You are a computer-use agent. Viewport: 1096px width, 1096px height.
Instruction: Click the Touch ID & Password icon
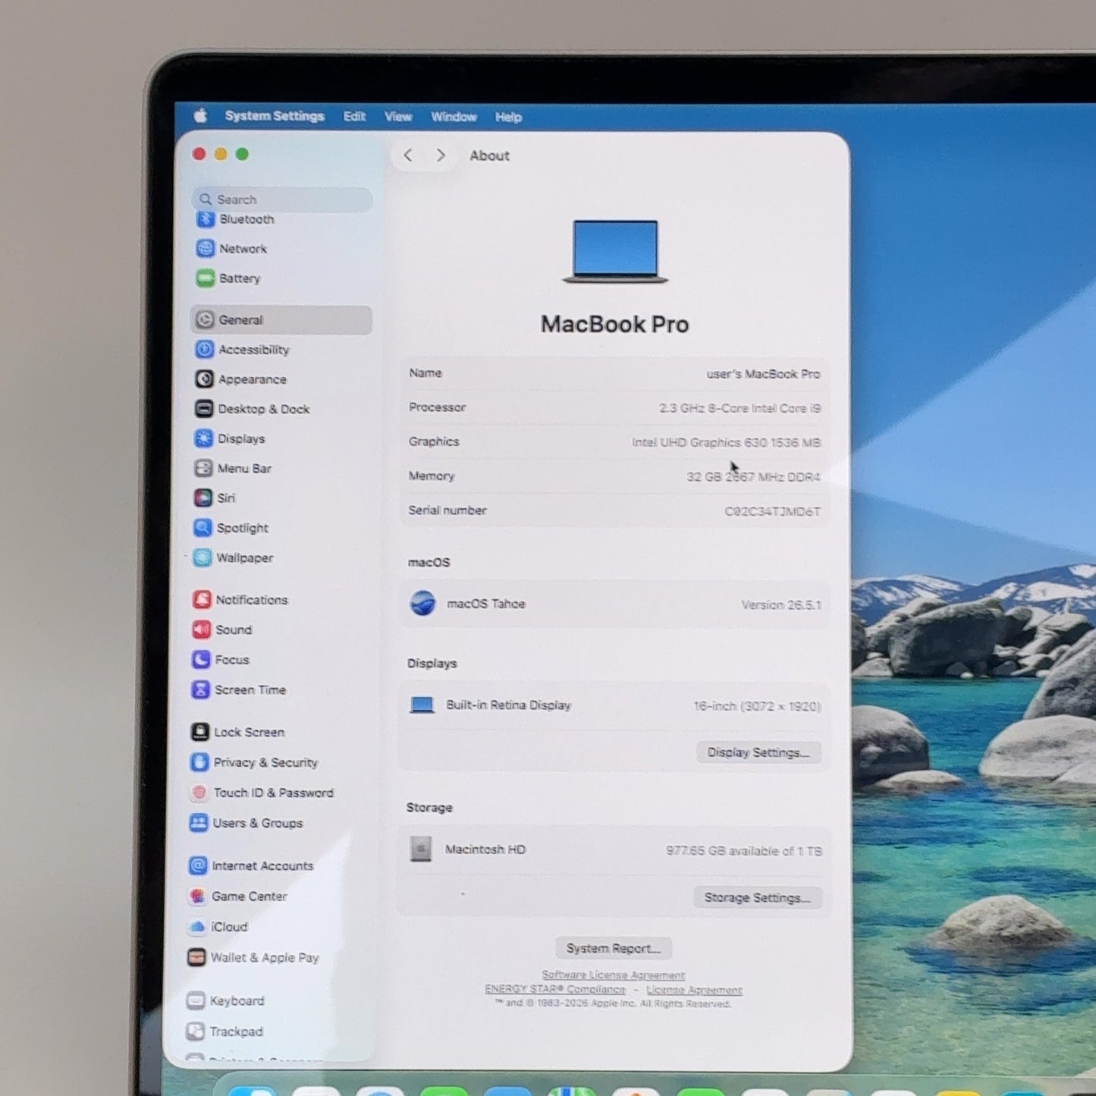[199, 793]
